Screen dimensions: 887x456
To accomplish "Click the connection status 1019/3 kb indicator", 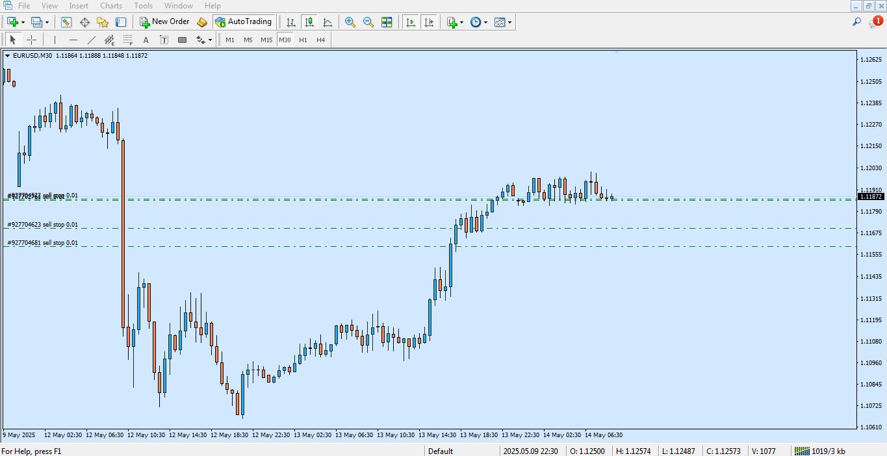I will click(820, 451).
